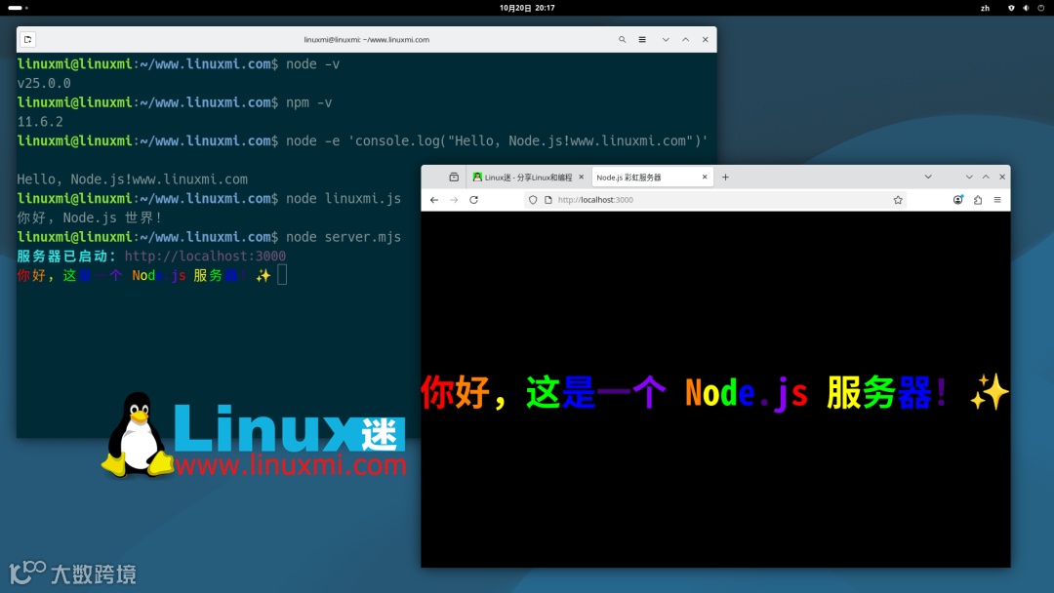Open the http://localhost:3000 link in terminal
1054x593 pixels.
[x=205, y=256]
